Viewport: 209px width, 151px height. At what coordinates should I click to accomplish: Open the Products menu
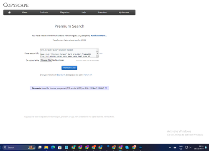(x=43, y=12)
